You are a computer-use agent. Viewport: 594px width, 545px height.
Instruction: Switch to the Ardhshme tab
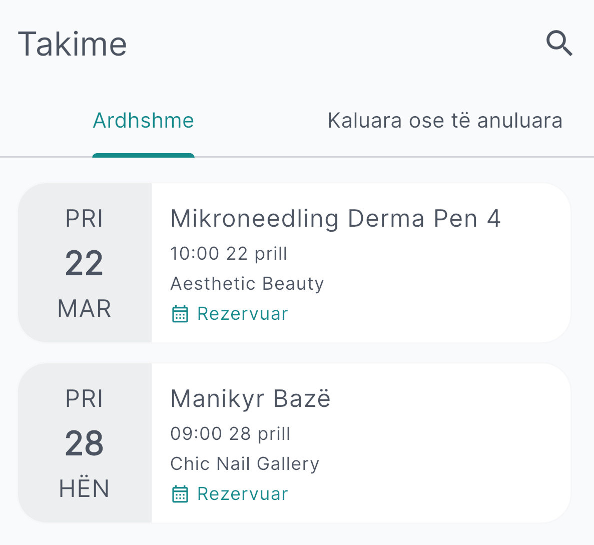(144, 121)
